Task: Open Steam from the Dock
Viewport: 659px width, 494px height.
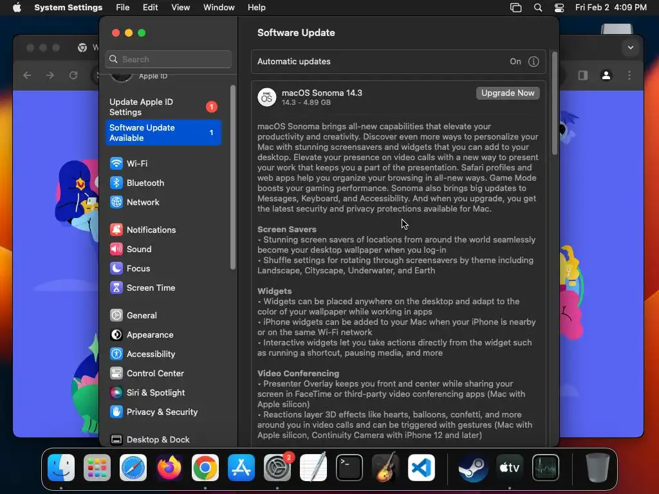Action: (473, 468)
